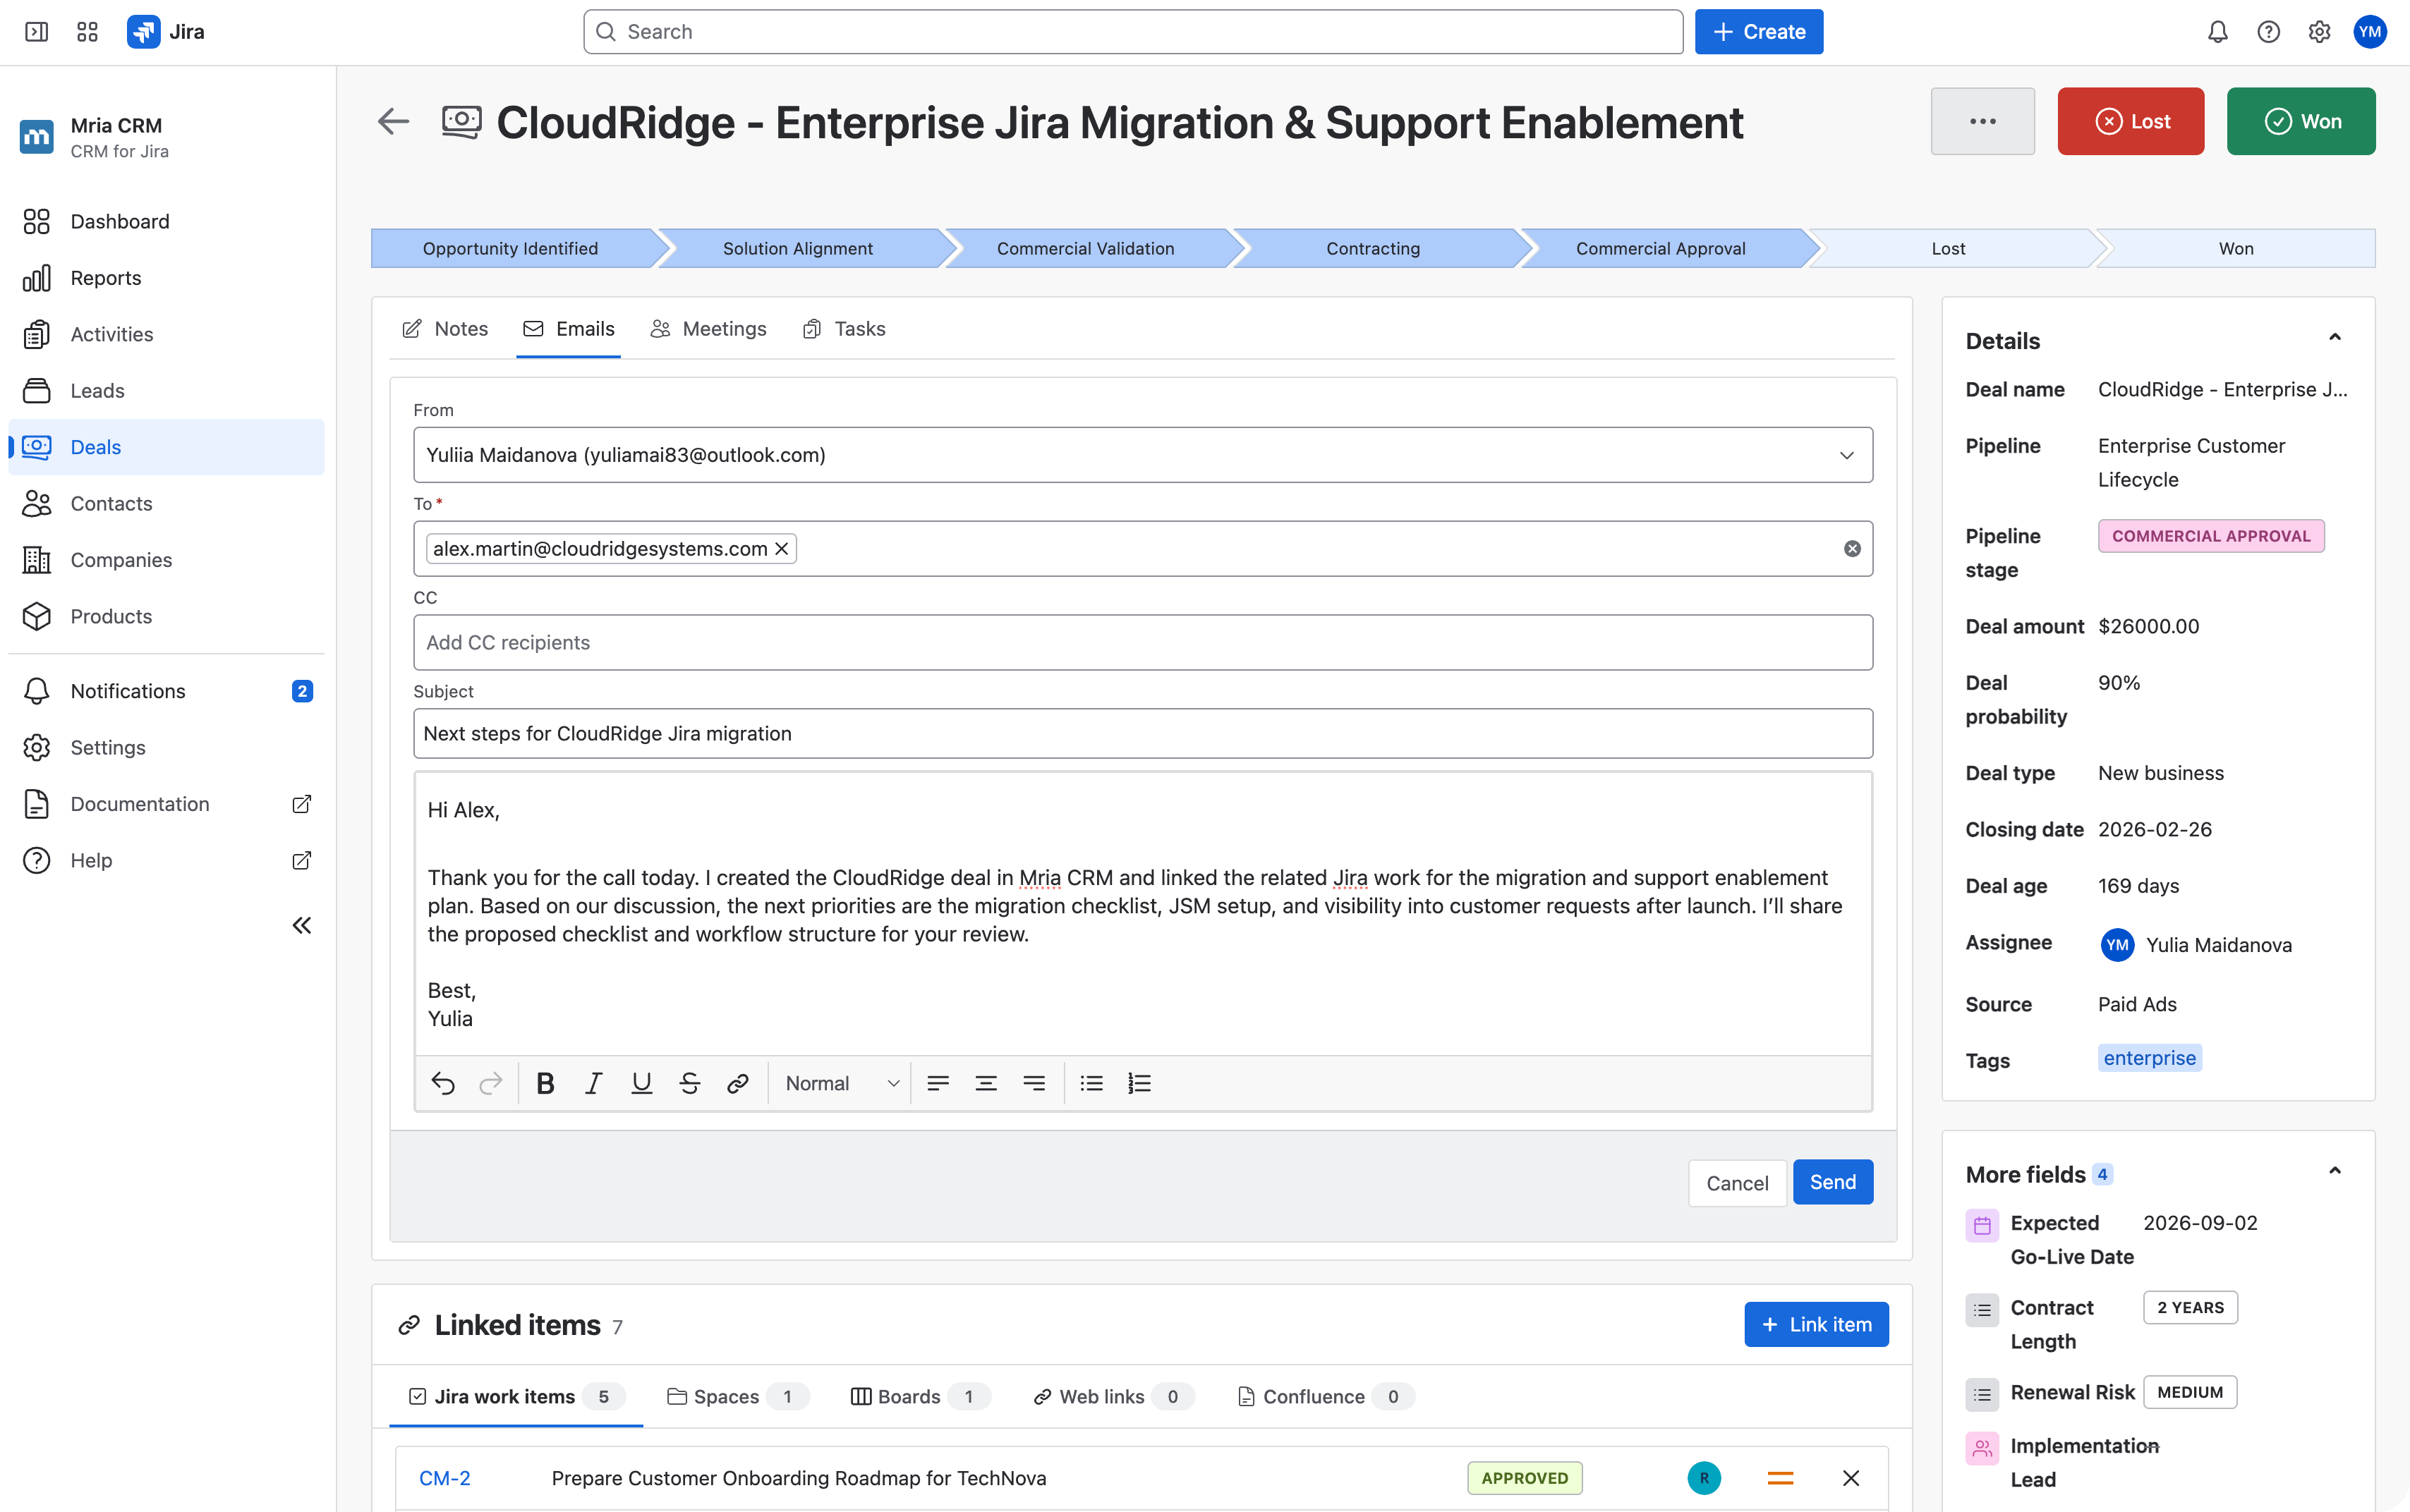Open the CM-2 work item link
The width and height of the screenshot is (2410, 1512).
point(444,1478)
